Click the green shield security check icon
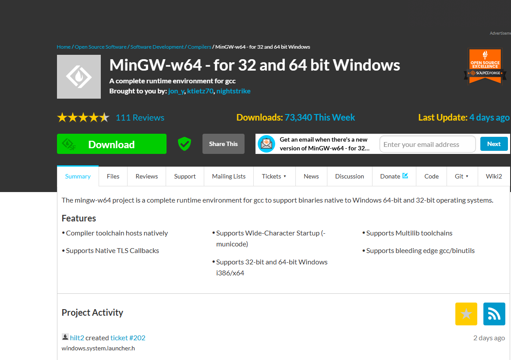This screenshot has width=511, height=360. tap(185, 144)
